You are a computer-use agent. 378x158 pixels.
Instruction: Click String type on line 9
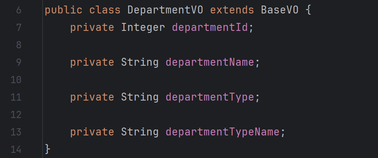(x=140, y=63)
